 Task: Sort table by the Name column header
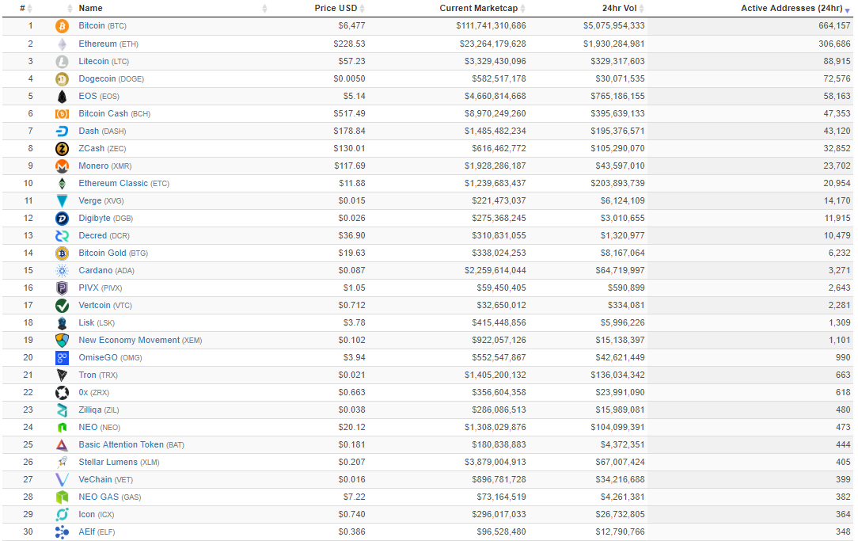(90, 8)
